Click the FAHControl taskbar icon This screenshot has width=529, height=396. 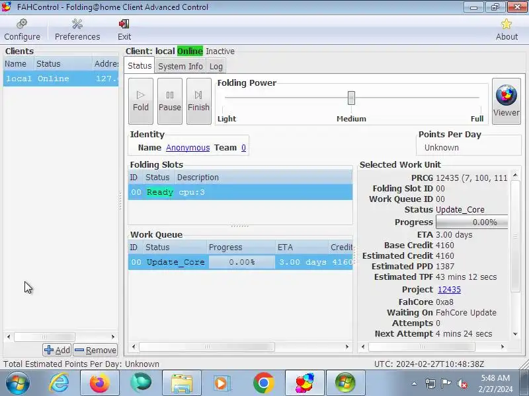(305, 383)
